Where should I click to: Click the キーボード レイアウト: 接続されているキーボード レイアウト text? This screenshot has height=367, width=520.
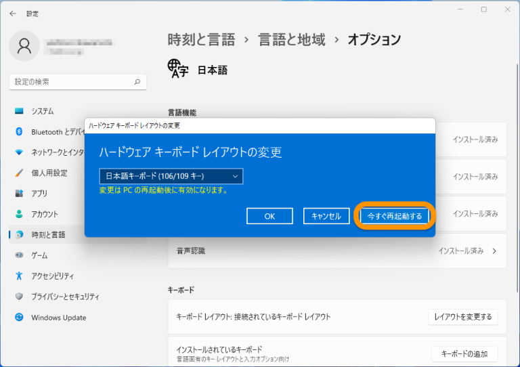253,317
